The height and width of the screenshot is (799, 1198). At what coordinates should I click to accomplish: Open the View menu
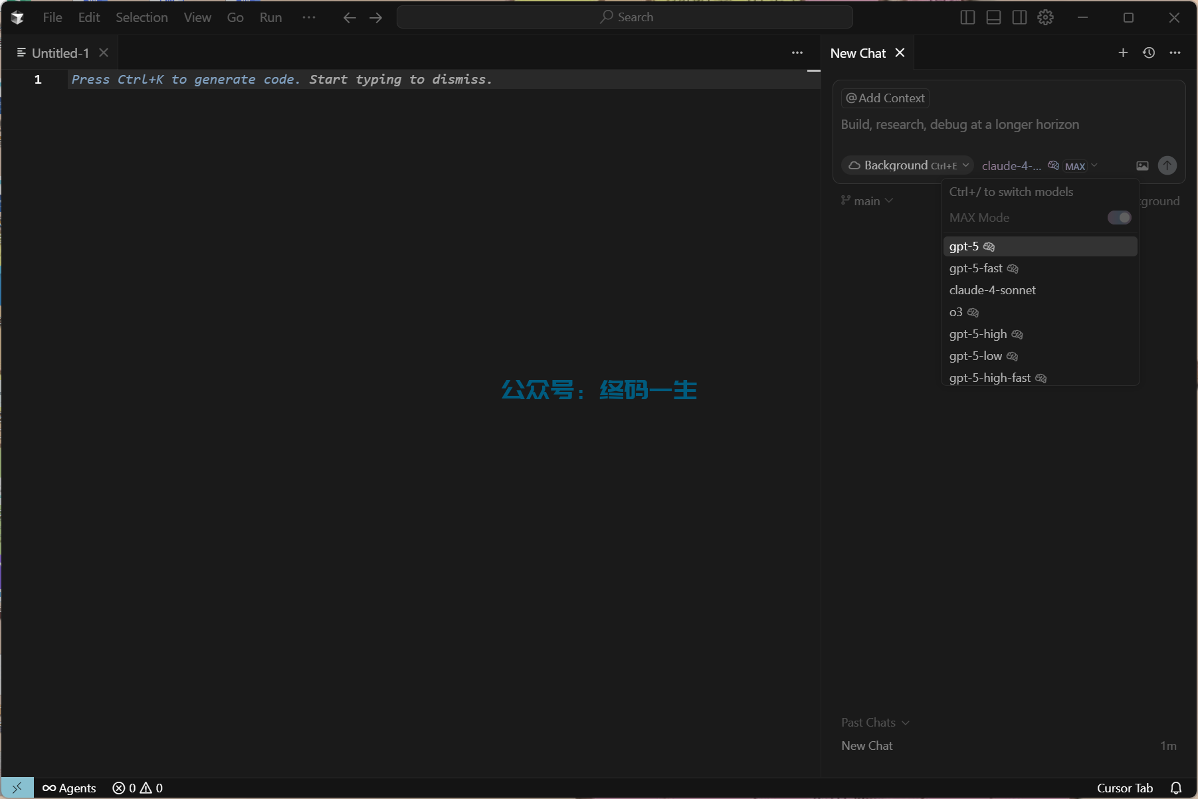pos(197,17)
